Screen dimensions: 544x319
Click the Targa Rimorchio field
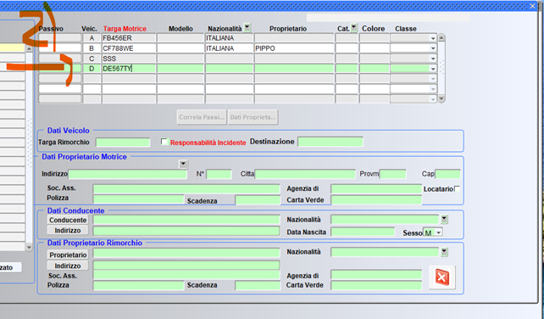[123, 143]
